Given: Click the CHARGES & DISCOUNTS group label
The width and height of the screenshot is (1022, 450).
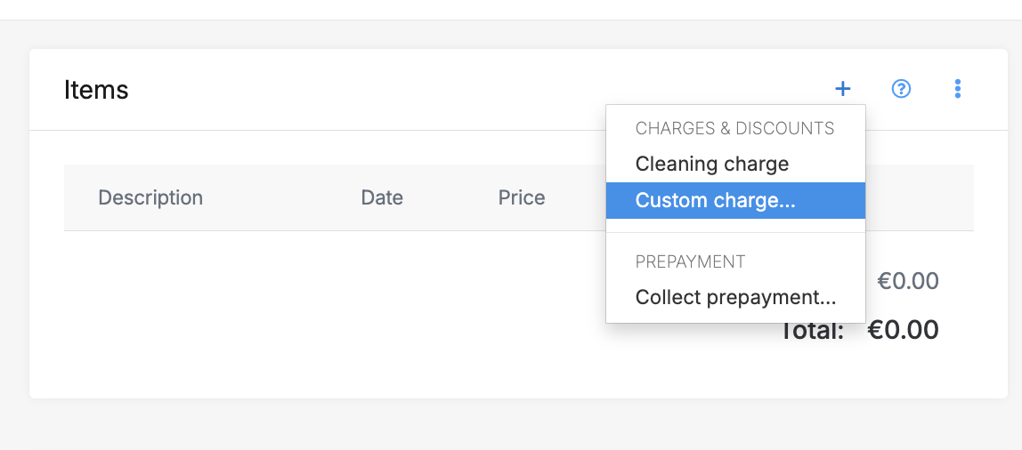Looking at the screenshot, I should click(734, 129).
